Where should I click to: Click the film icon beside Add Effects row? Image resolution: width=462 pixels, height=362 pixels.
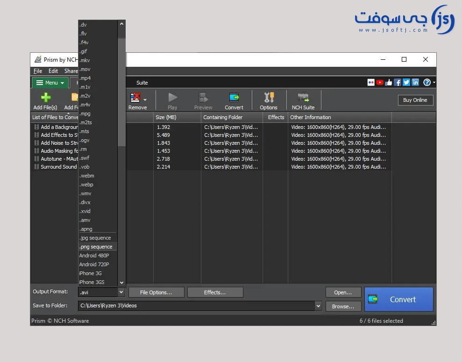click(x=36, y=135)
